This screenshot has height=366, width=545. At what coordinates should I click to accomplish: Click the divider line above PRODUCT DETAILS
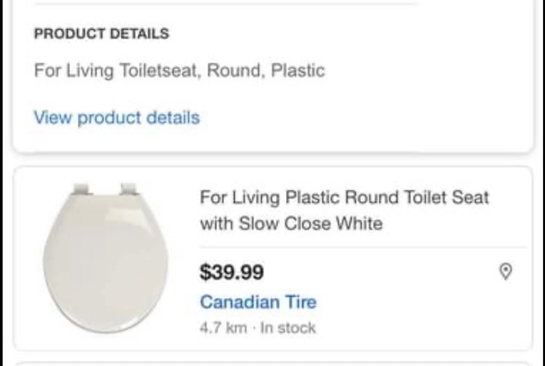[x=226, y=3]
